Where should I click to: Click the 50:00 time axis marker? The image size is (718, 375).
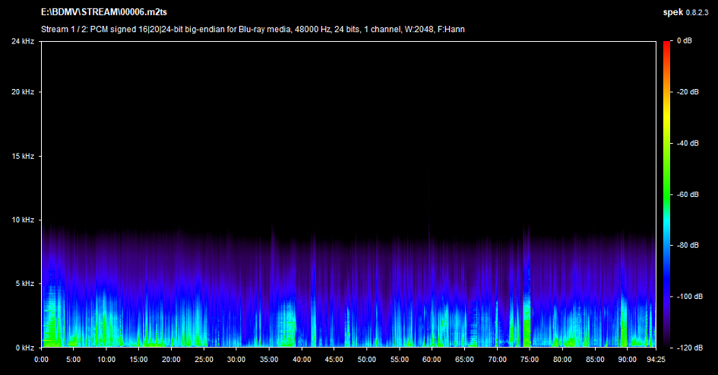click(367, 359)
